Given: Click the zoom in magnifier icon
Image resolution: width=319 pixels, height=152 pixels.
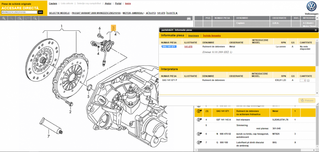Looking at the screenshot, I should tap(4, 18).
